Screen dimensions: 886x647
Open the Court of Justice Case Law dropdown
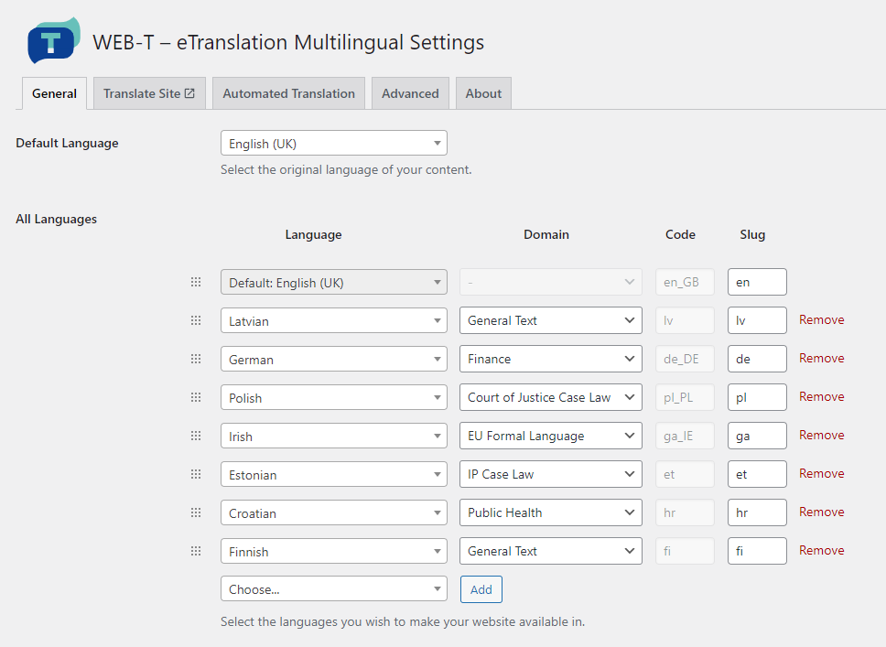click(551, 397)
